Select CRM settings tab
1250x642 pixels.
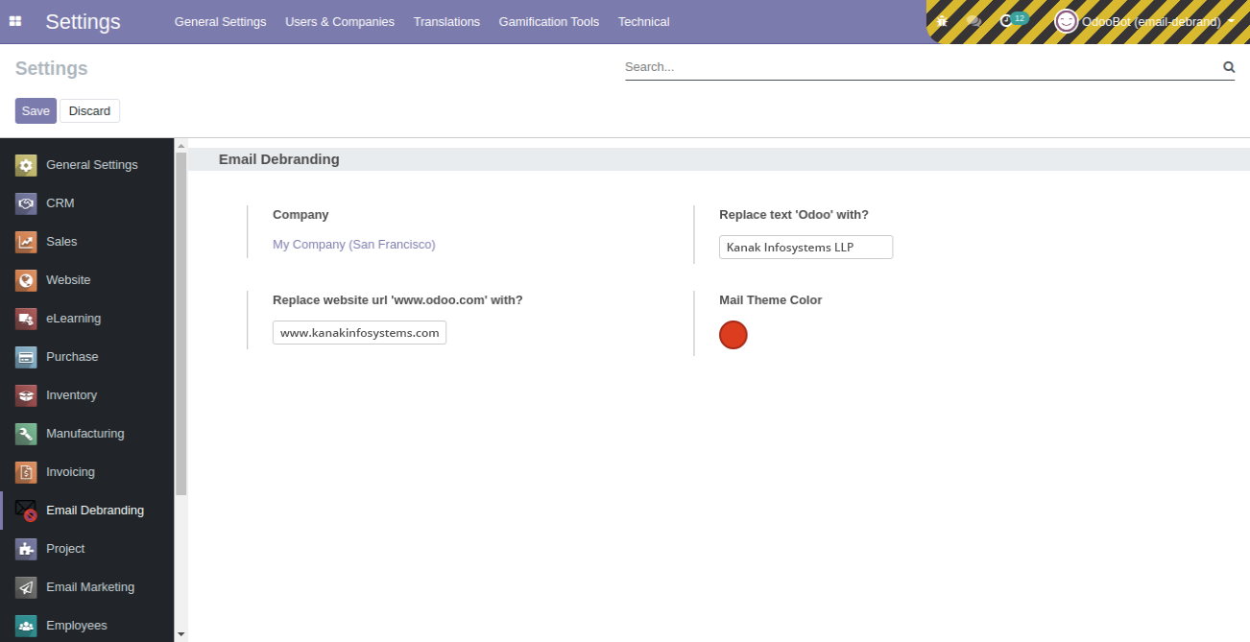86,203
